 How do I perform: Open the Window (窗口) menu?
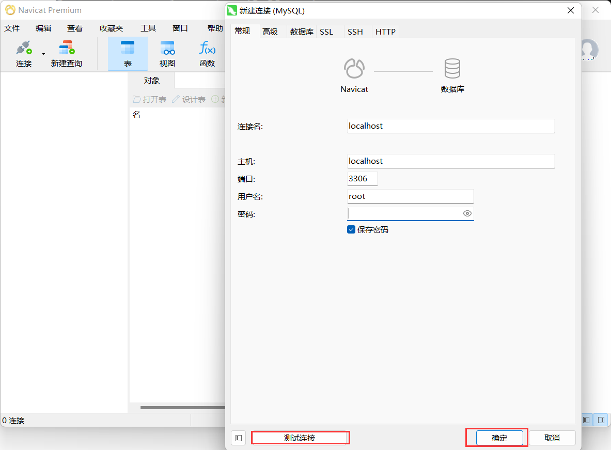coord(180,28)
